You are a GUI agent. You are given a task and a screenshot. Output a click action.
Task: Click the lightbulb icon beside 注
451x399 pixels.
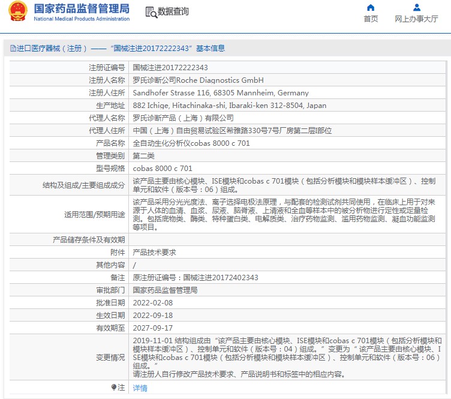click(114, 387)
